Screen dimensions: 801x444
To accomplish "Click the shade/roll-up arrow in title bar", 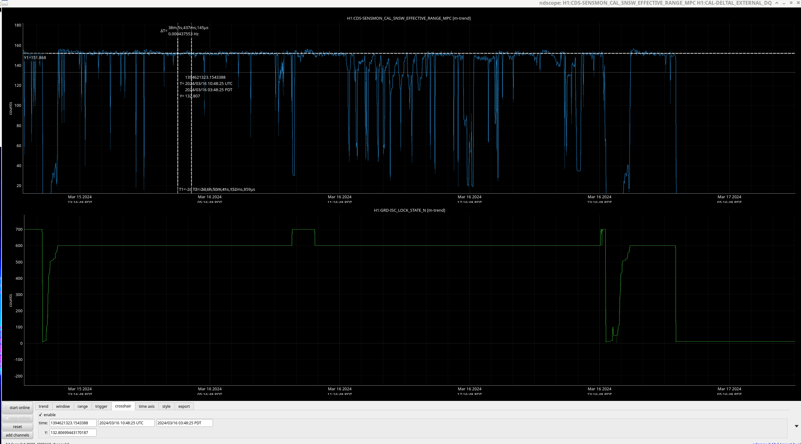I will 777,3.
